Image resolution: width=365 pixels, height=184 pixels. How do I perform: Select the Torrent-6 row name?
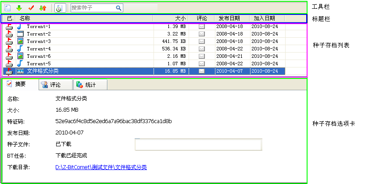point(39,56)
